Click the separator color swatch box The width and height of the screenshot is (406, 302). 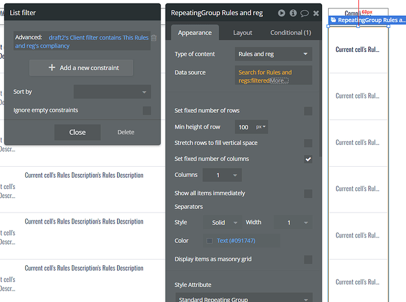[210, 240]
